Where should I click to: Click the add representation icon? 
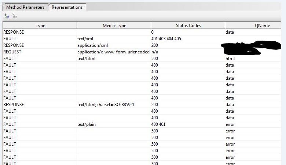pos(7,16)
